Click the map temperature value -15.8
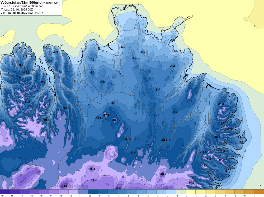This screenshot has height=197, width=264. pos(64,186)
